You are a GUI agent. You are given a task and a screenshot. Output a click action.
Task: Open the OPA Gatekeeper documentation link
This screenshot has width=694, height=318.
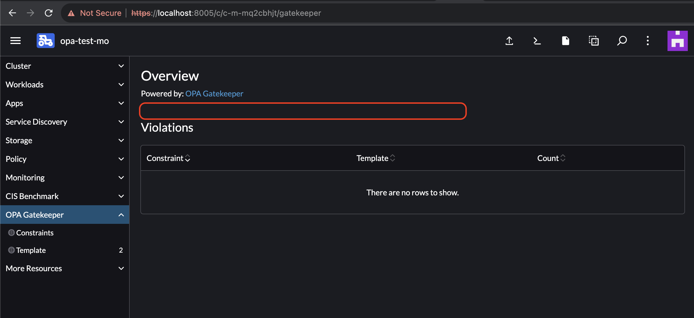coord(214,93)
